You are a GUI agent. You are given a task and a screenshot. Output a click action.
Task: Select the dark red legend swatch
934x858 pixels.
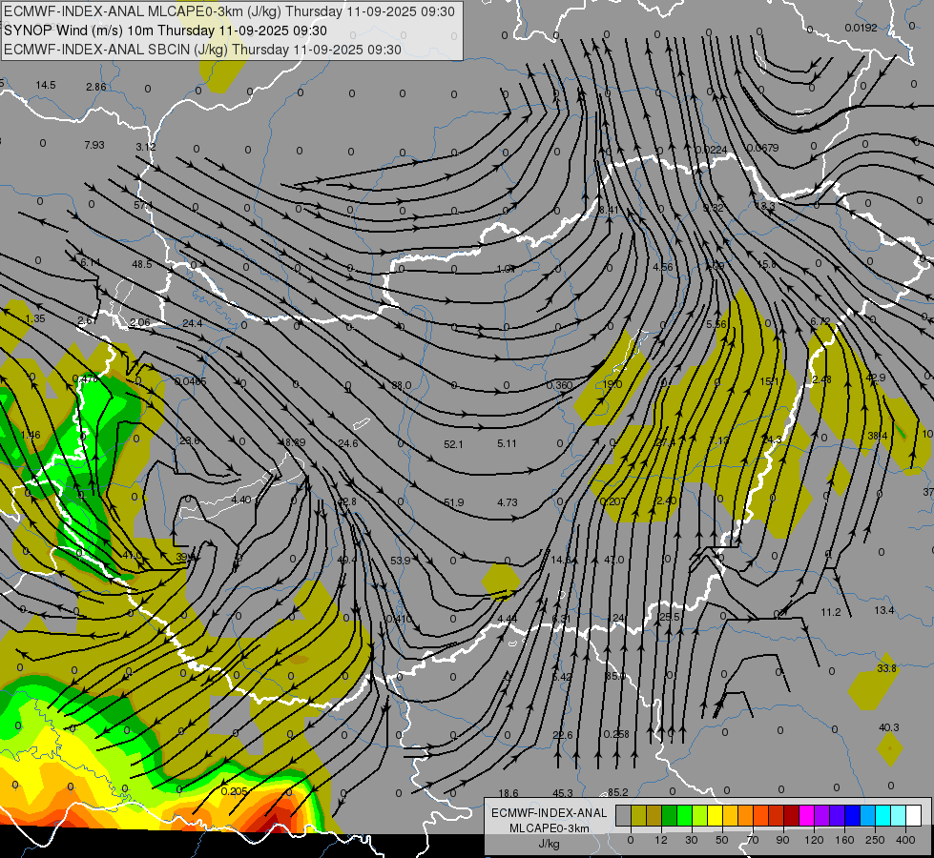[791, 815]
